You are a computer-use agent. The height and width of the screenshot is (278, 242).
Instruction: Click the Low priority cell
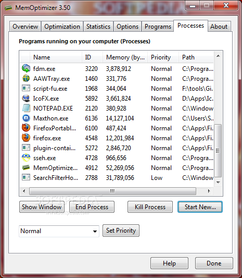[157, 178]
